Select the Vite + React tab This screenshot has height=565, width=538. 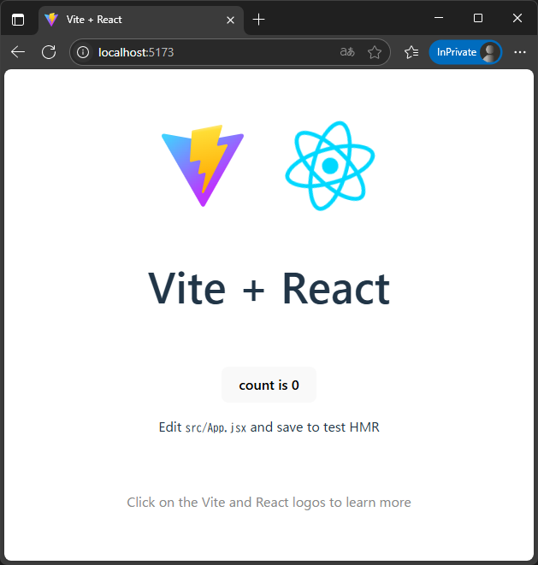[x=141, y=20]
